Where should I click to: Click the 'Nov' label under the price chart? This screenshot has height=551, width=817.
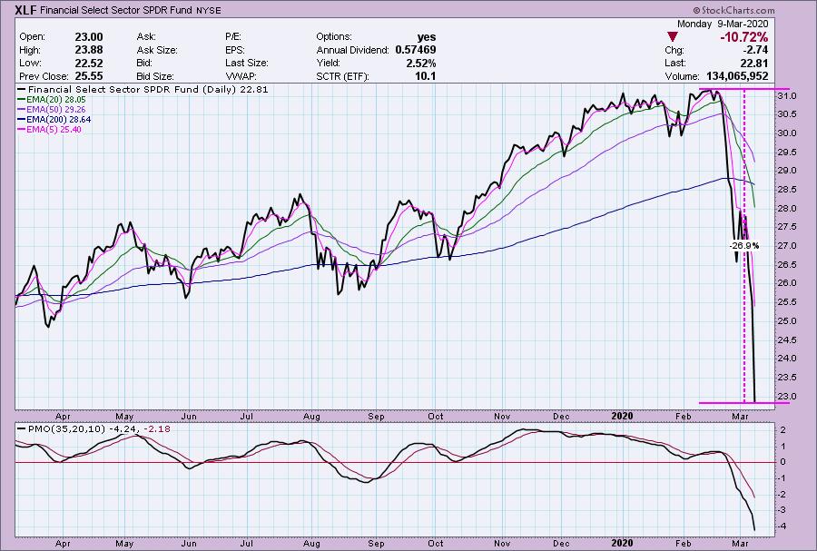click(502, 417)
